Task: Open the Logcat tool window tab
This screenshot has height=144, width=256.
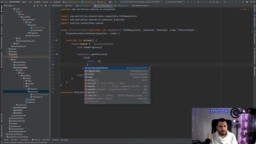Action: tap(64, 140)
